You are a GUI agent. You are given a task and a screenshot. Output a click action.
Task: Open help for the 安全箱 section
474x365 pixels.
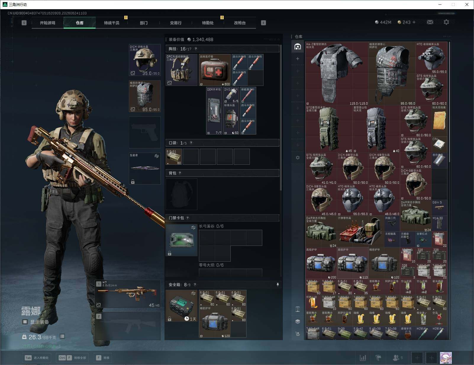pos(195,285)
